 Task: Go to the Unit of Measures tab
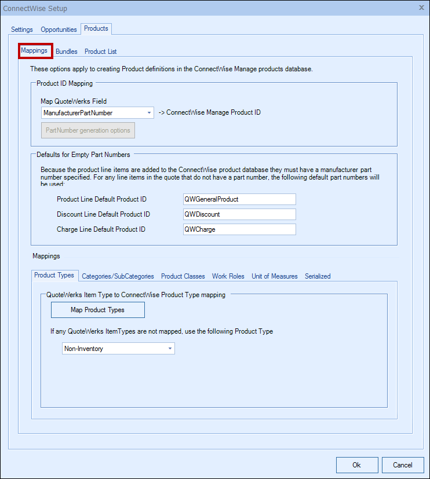tap(274, 276)
